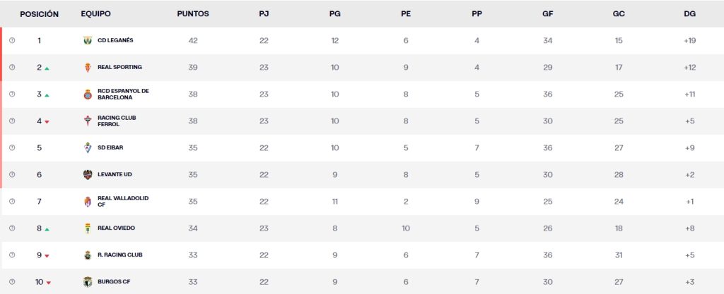Screen dimensions: 724x294
Task: Click the R. Racing Club crest
Action: pyautogui.click(x=88, y=255)
